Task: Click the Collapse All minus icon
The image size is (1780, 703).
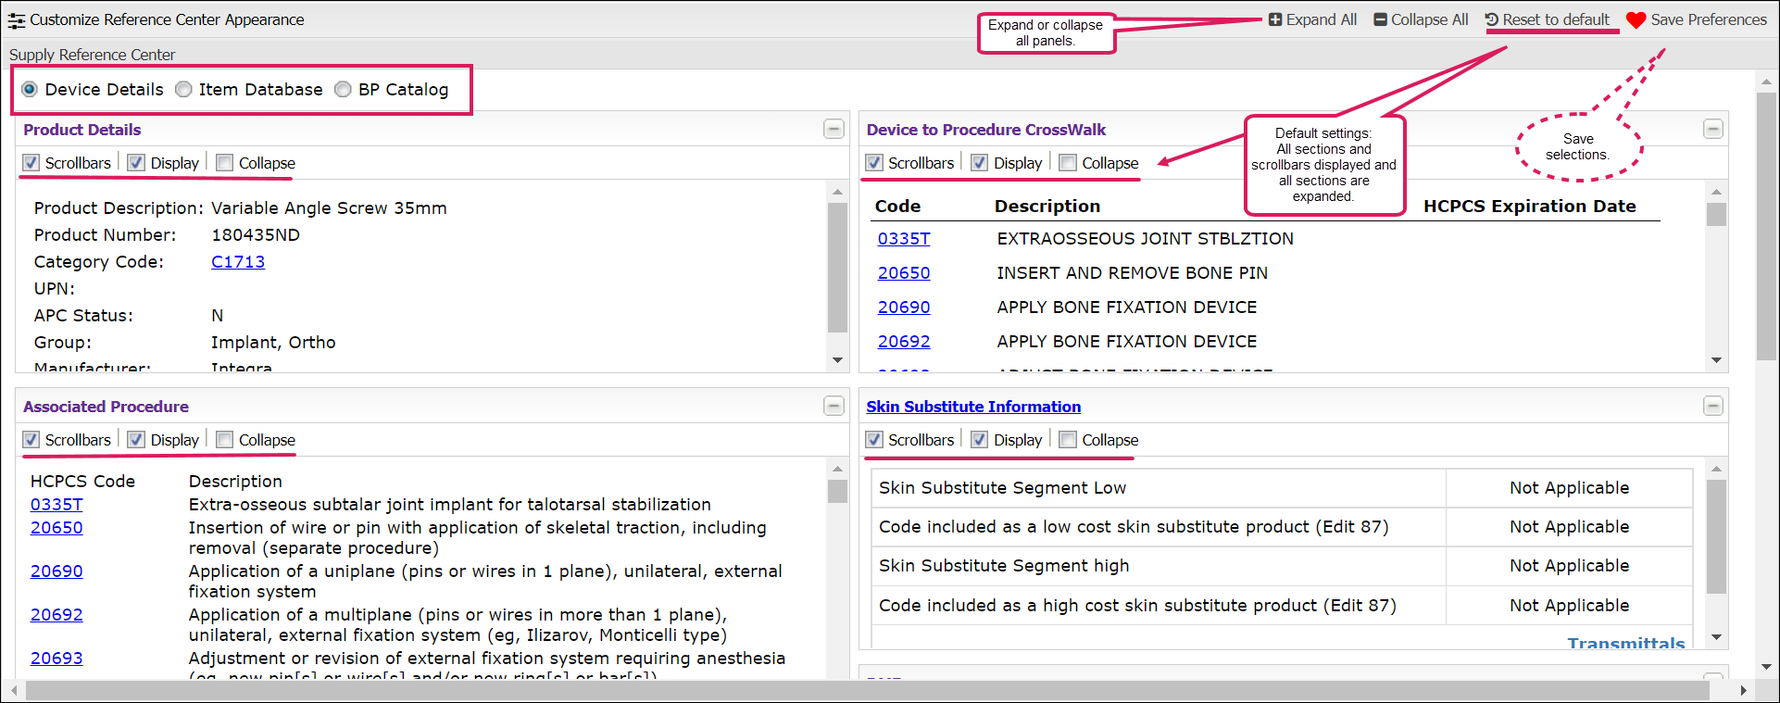Action: (1380, 19)
